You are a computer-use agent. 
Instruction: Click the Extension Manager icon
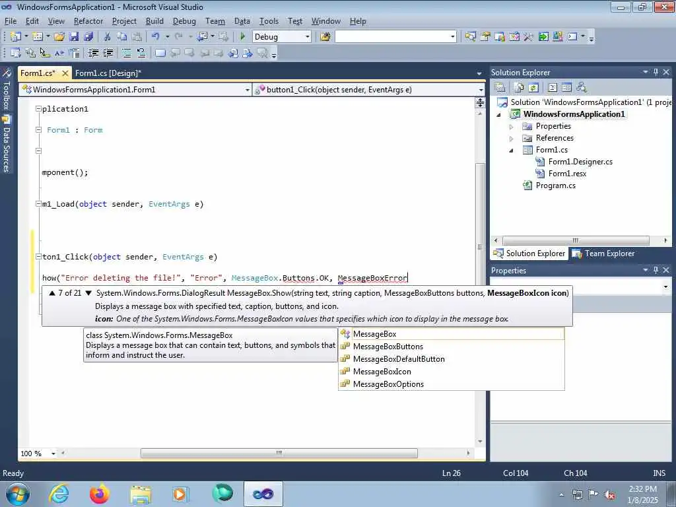(x=557, y=37)
